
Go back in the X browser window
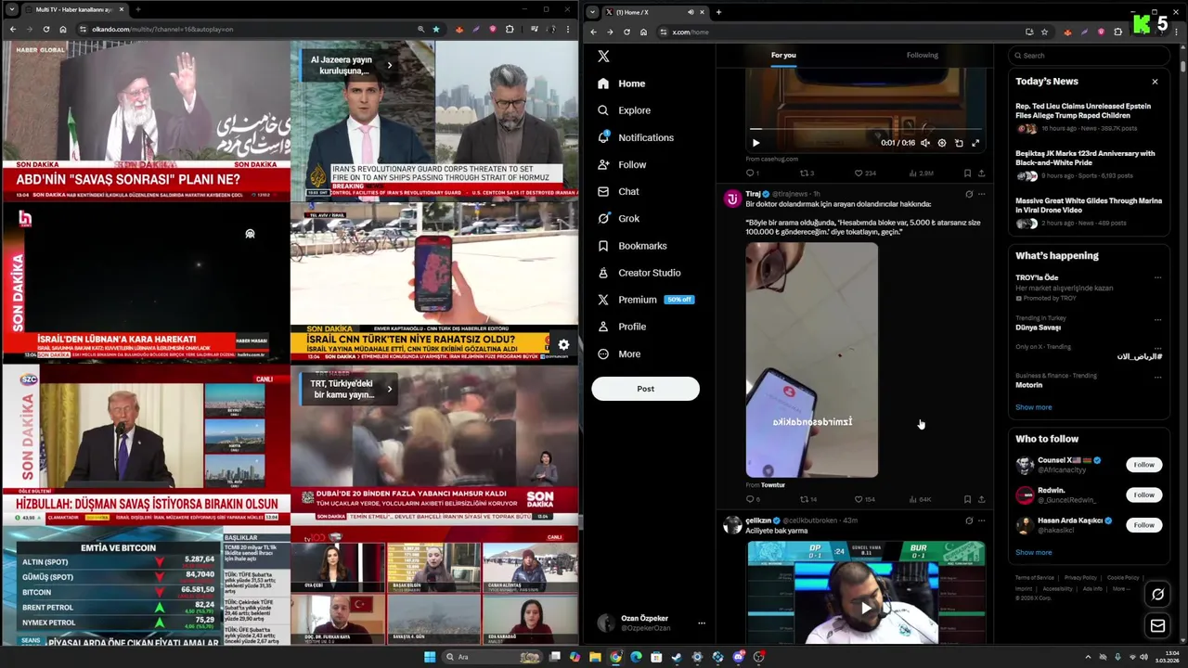tap(593, 32)
